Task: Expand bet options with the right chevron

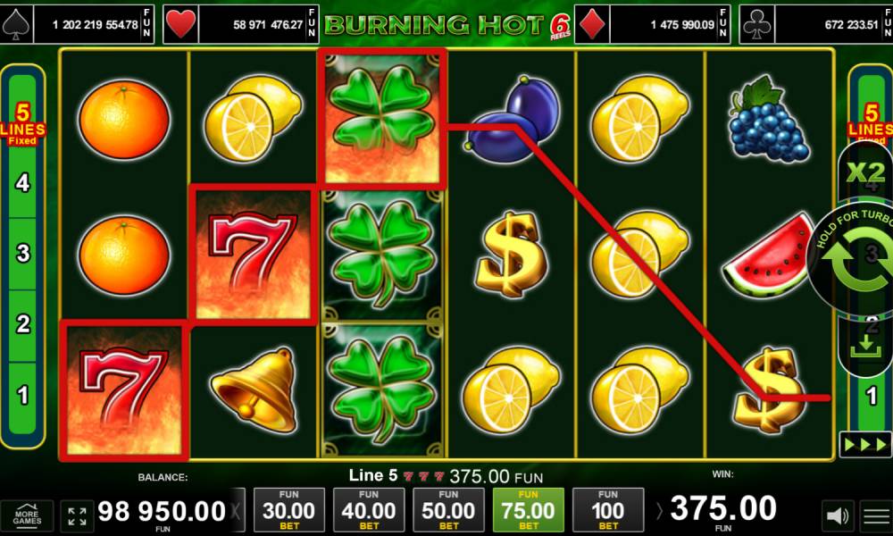Action: point(659,511)
